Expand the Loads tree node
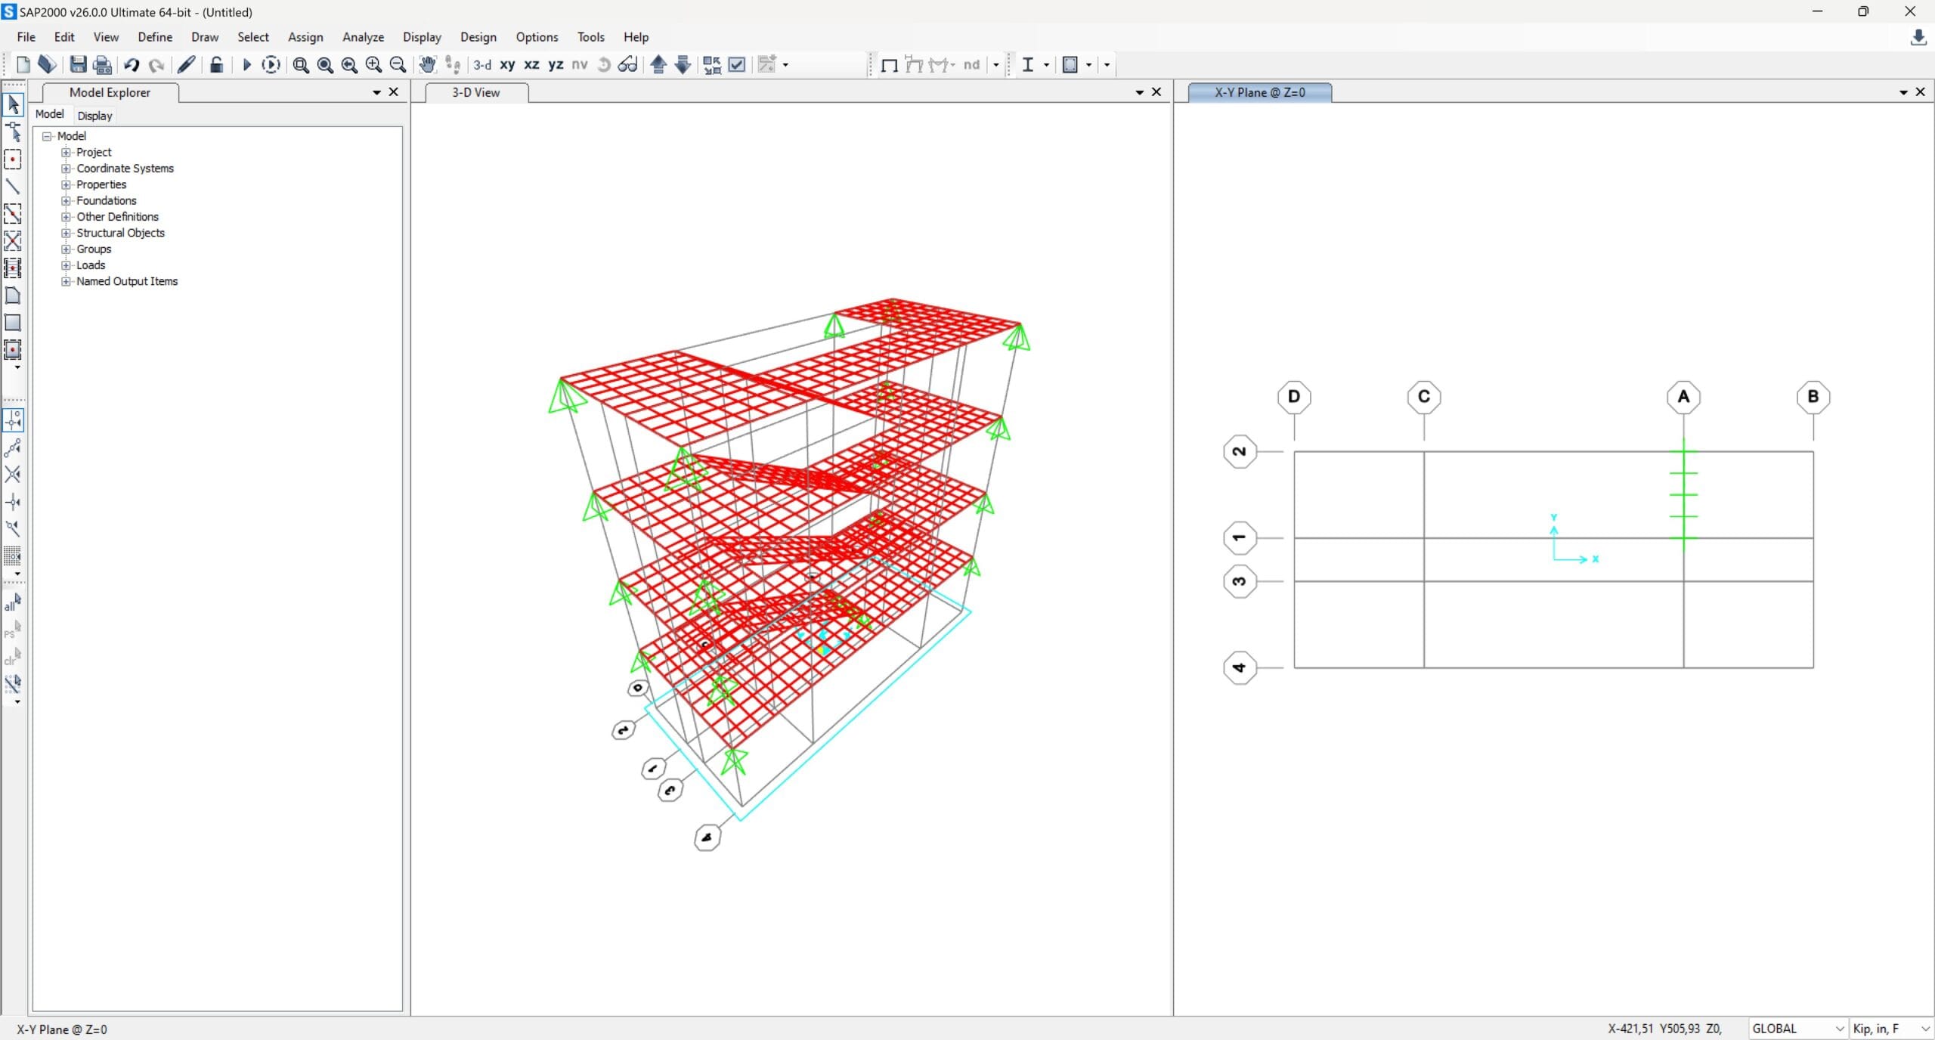This screenshot has height=1040, width=1935. click(x=66, y=265)
